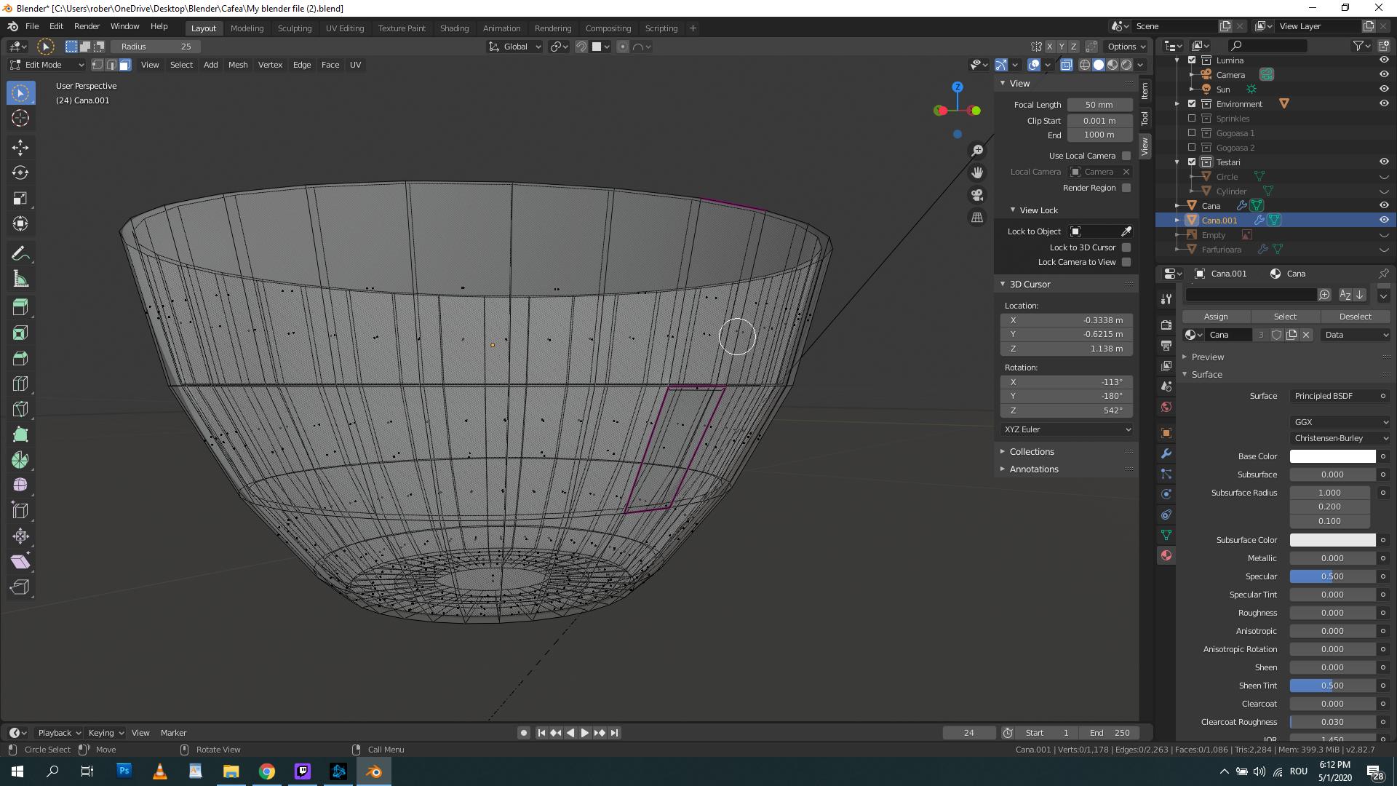Image resolution: width=1397 pixels, height=786 pixels.
Task: Open the Edit Mode dropdown
Action: (46, 64)
